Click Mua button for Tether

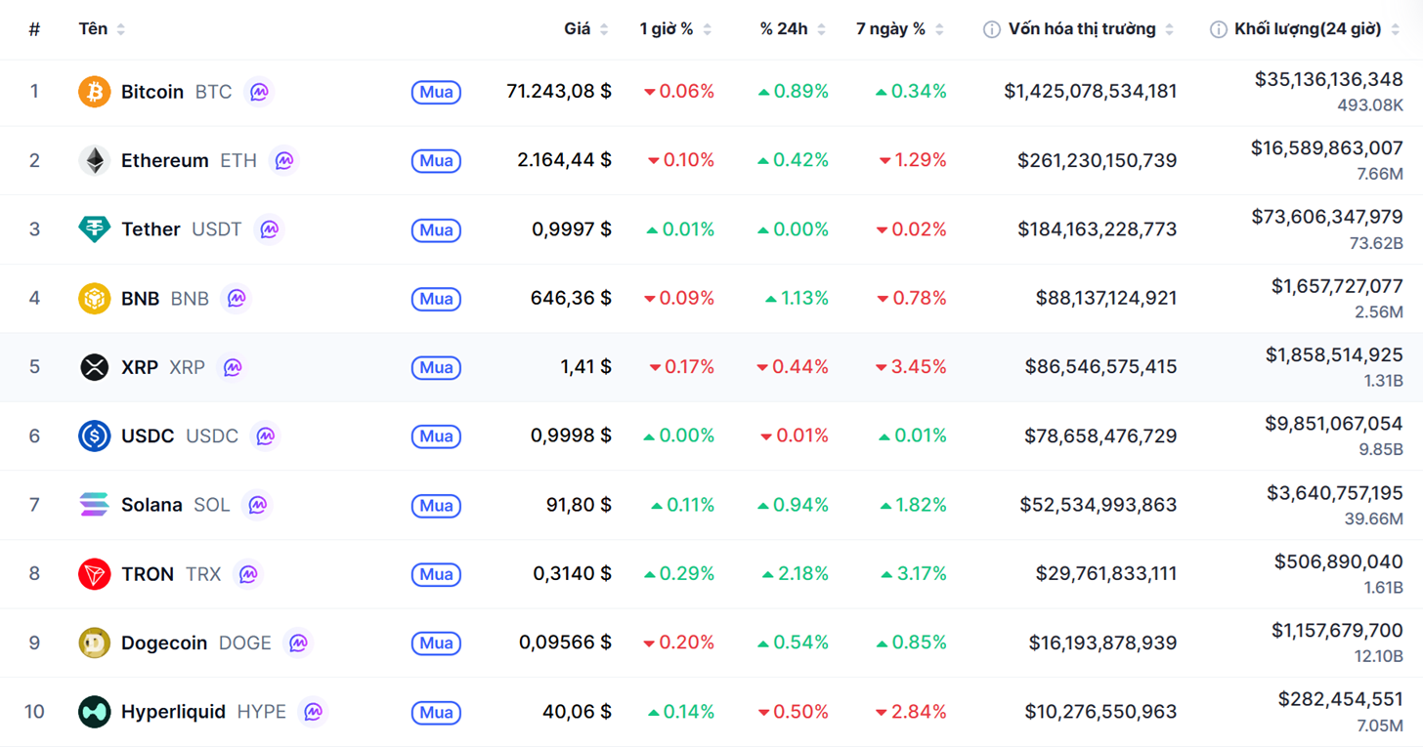point(436,229)
